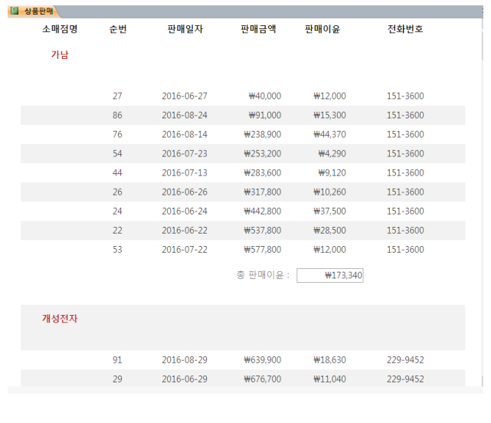Click the 소매점명 column header
Screen dimensions: 491x423
pos(60,29)
